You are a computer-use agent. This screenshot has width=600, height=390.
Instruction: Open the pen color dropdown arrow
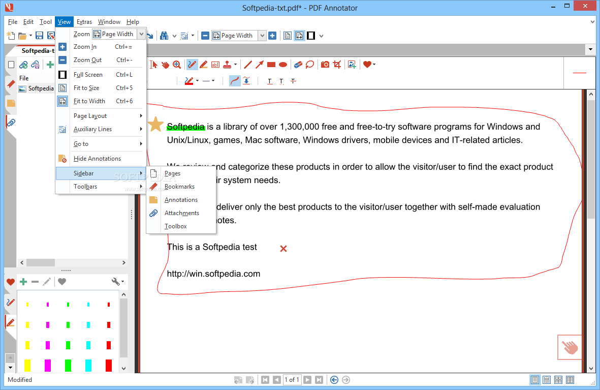[x=198, y=81]
